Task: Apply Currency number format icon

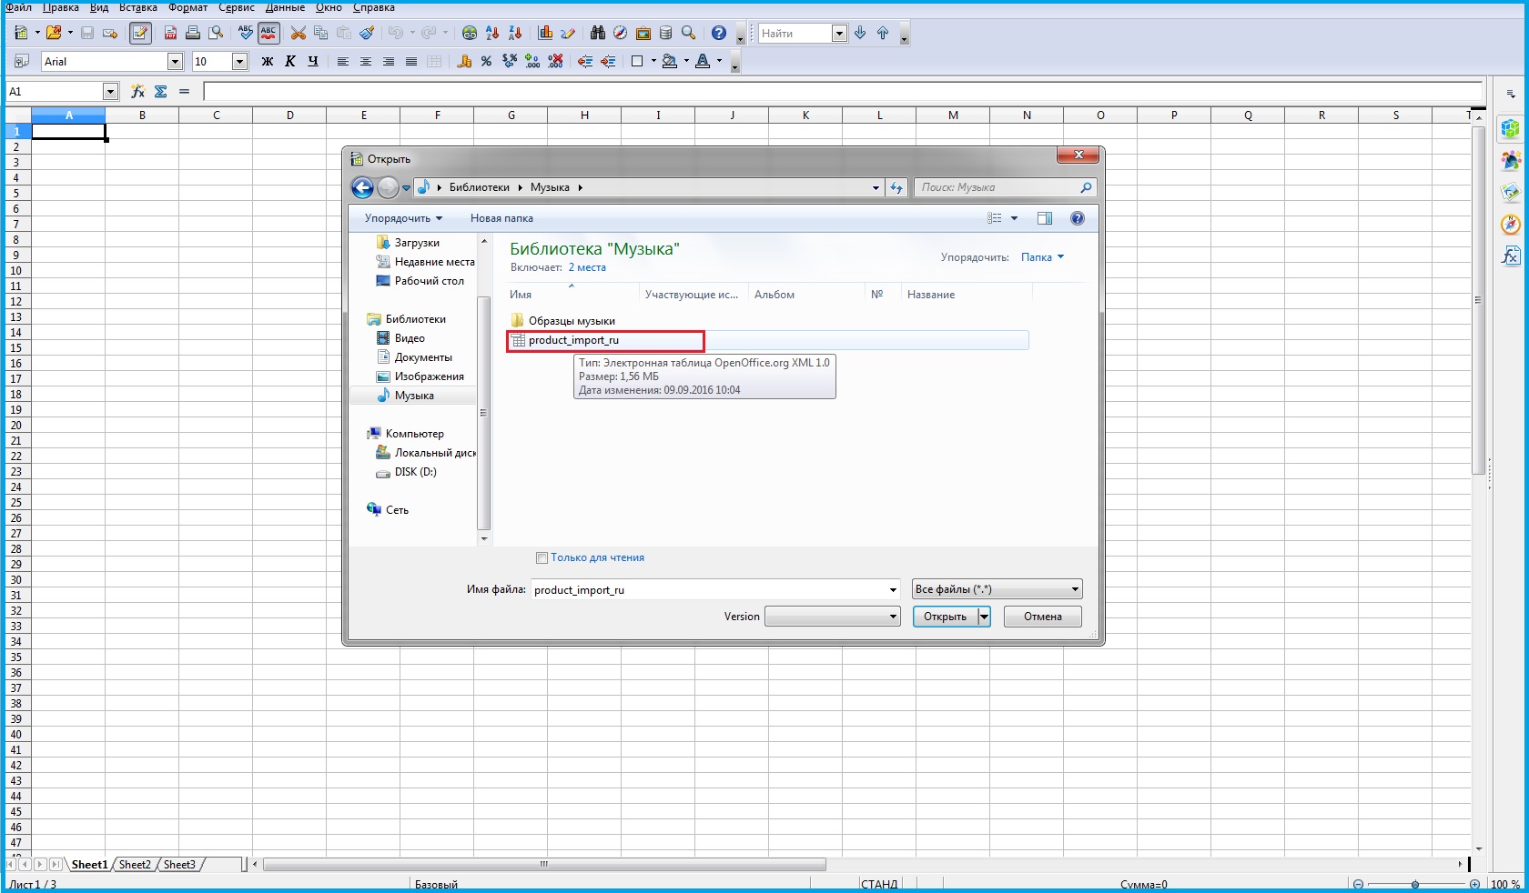Action: click(x=464, y=62)
